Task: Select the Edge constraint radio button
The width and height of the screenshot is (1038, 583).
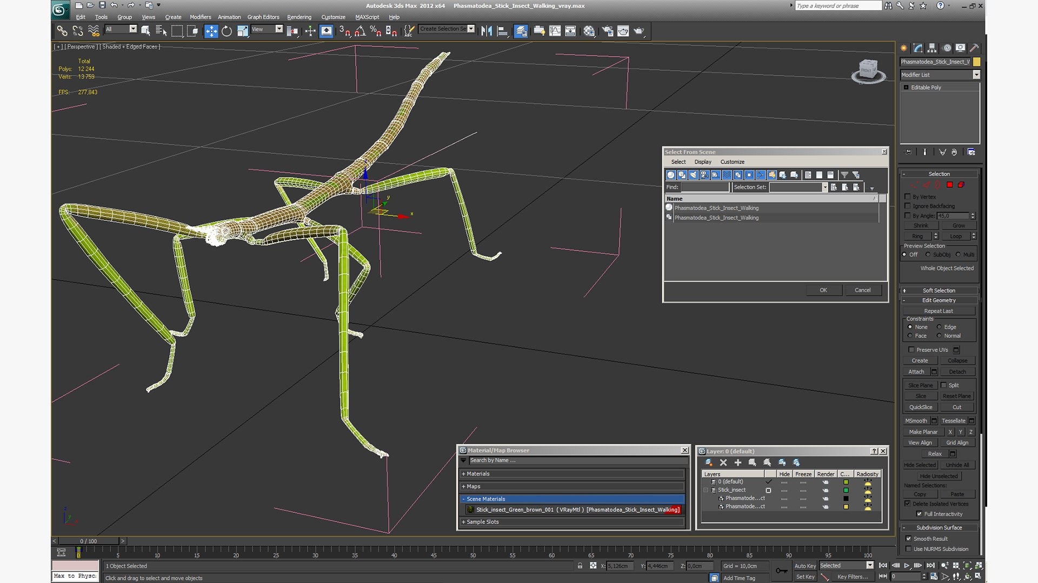Action: [x=939, y=327]
